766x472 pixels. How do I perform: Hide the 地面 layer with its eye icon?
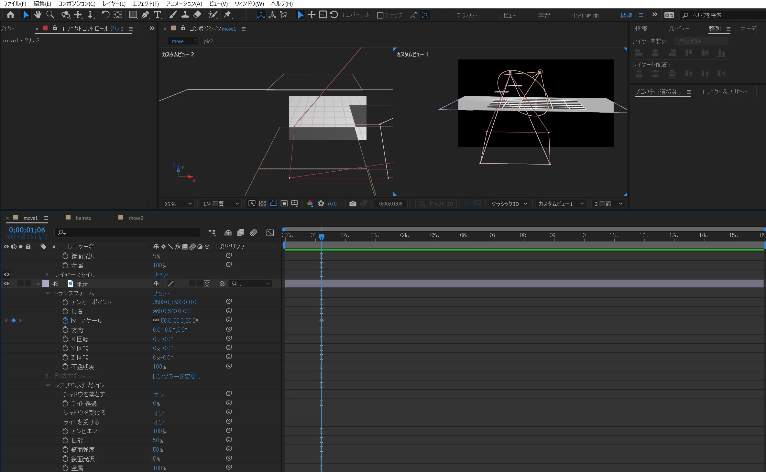[x=6, y=284]
